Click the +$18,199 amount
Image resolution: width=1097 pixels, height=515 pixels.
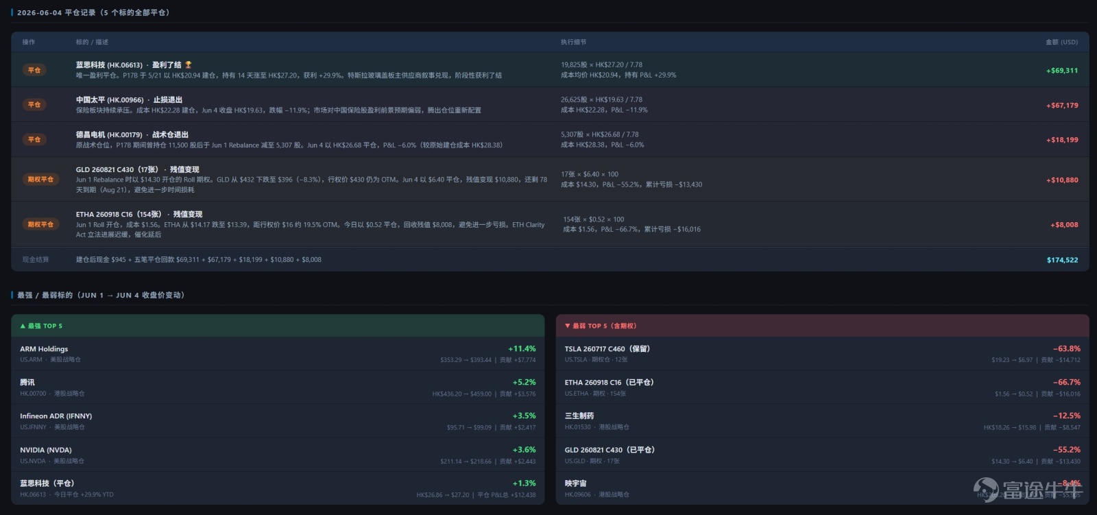coord(1062,140)
